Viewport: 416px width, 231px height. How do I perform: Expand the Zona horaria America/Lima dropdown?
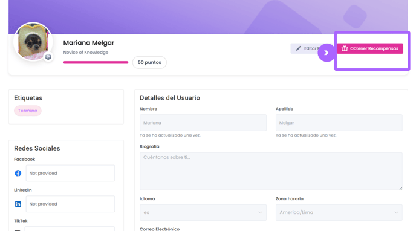click(339, 212)
